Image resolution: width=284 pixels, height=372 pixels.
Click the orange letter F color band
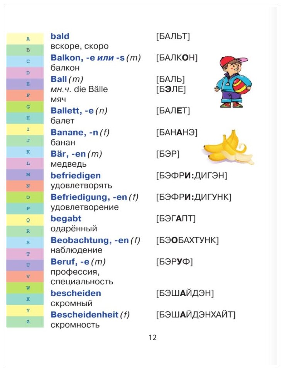click(25, 96)
